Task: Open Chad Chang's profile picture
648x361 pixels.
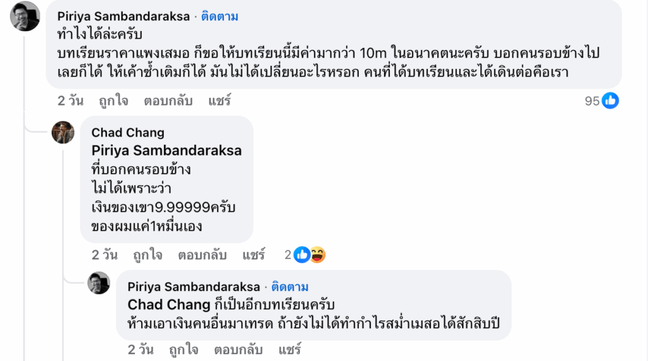Action: [63, 132]
